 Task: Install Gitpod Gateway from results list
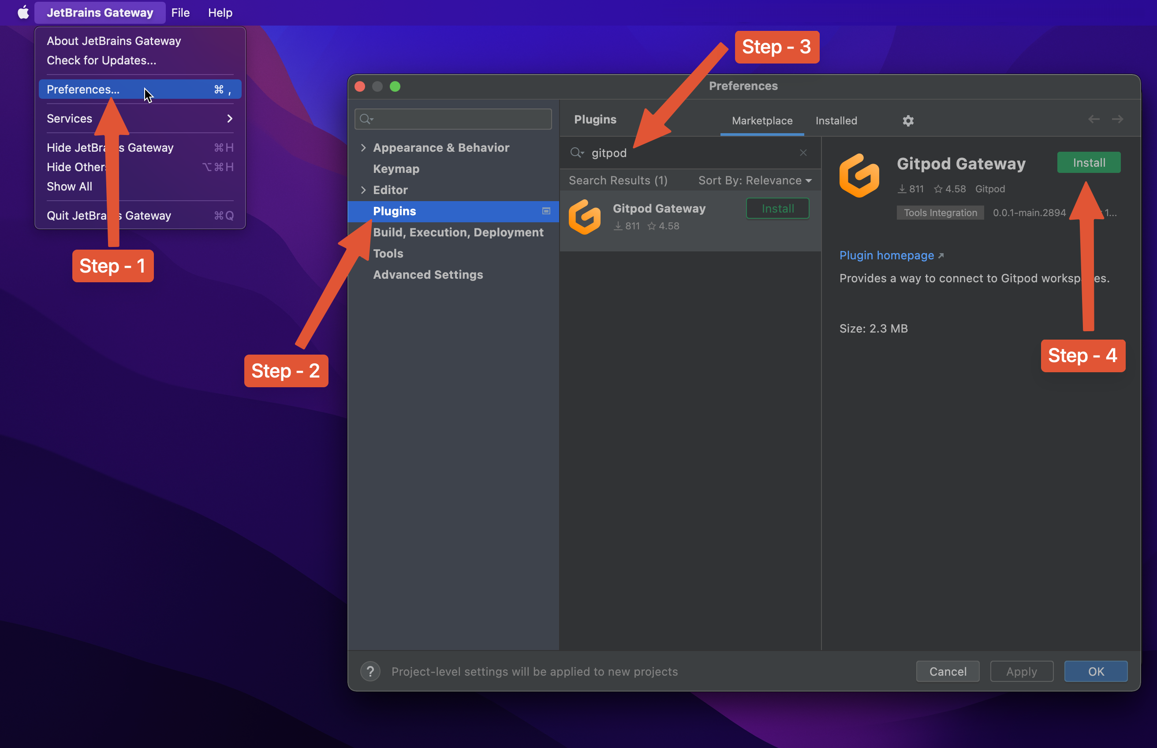(x=777, y=208)
